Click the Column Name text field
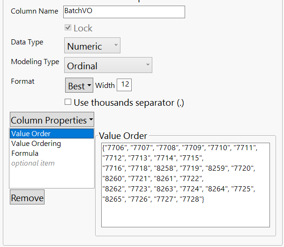This screenshot has height=247, width=284. (x=124, y=12)
